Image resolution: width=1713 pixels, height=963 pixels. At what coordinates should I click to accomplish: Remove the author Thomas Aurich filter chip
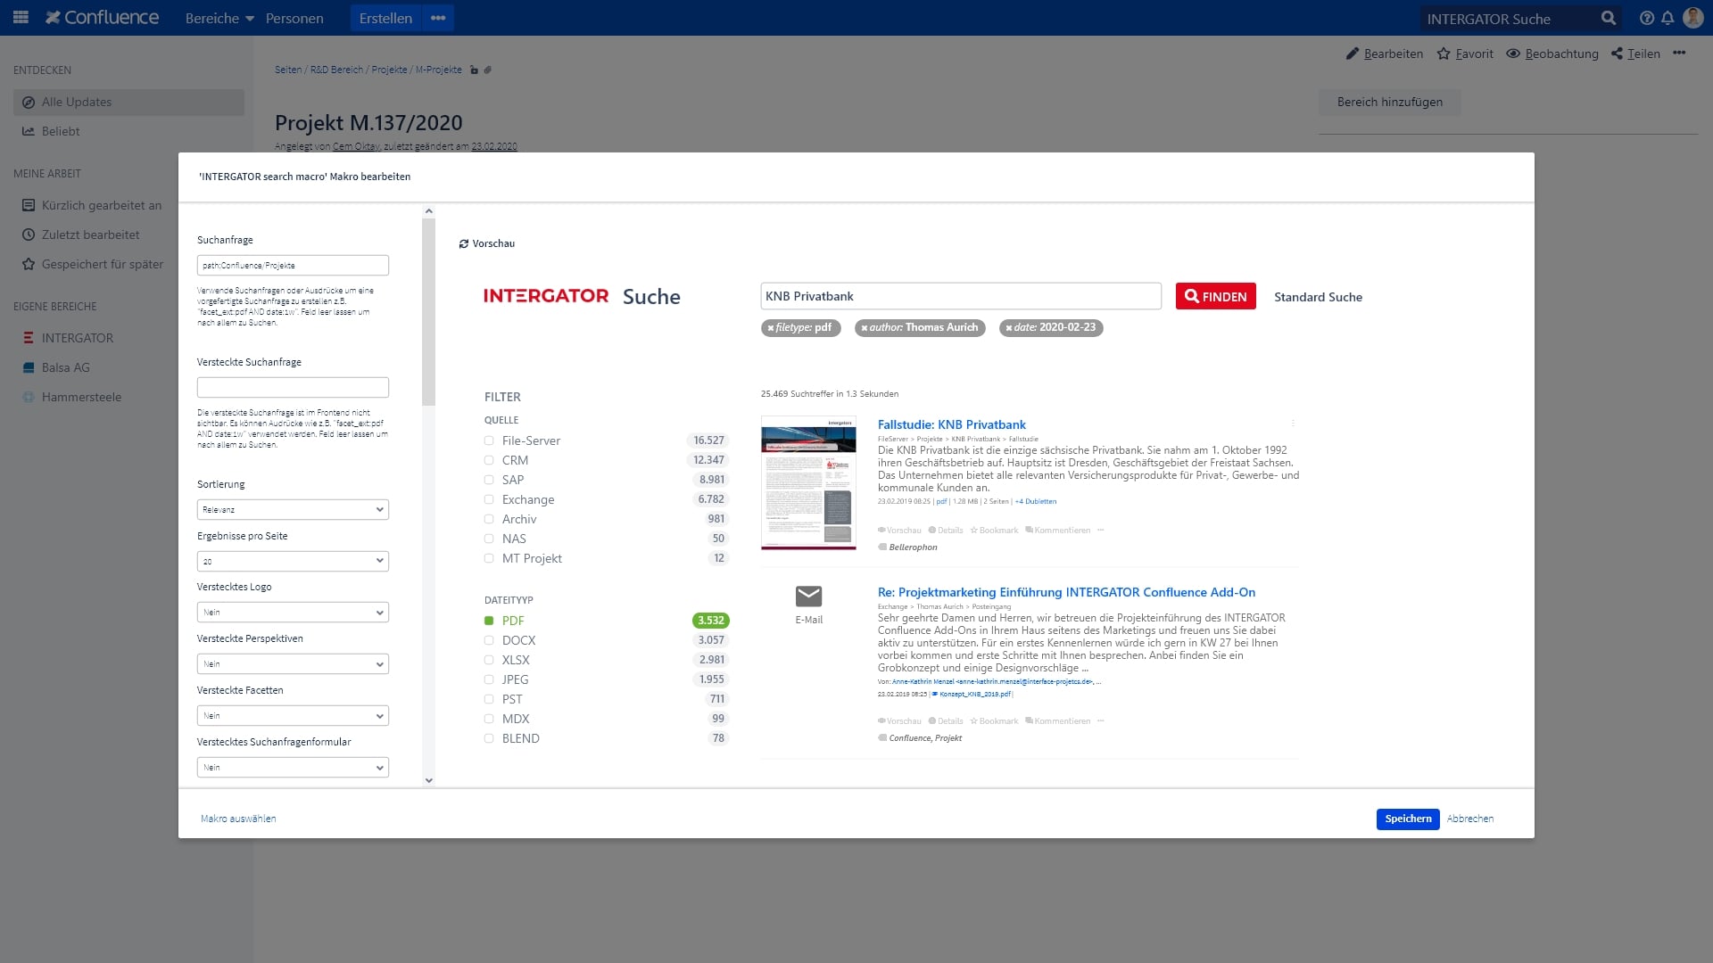[x=864, y=328]
